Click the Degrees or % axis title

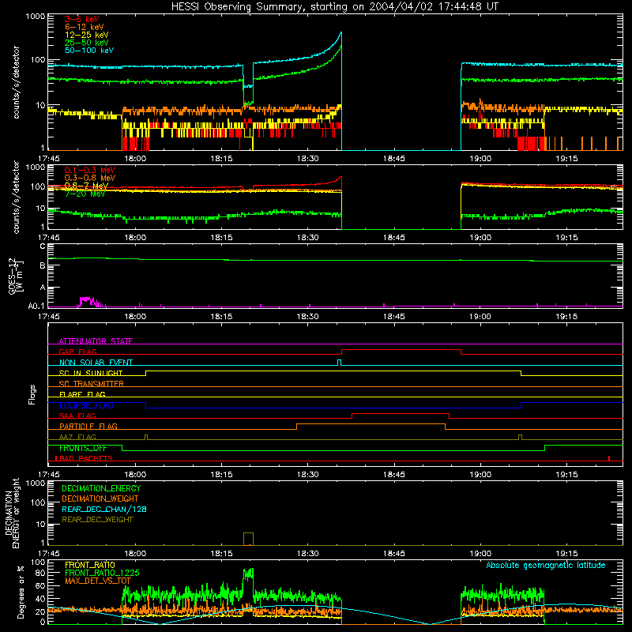21,592
